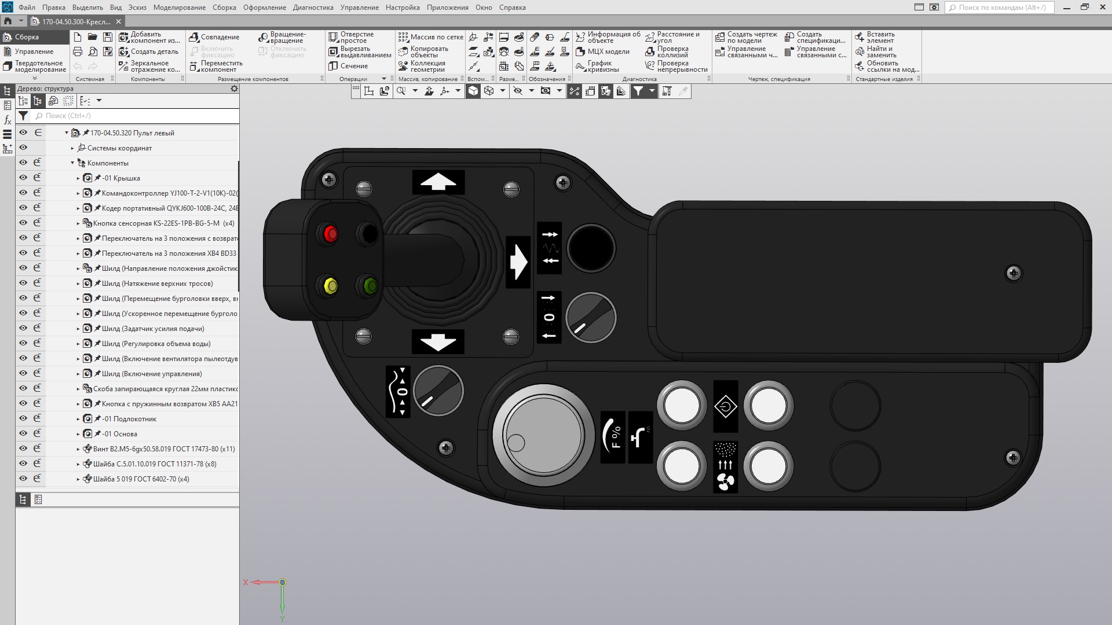The width and height of the screenshot is (1112, 625).
Task: Click the Zoom magnifier icon in view toolbar
Action: 401,91
